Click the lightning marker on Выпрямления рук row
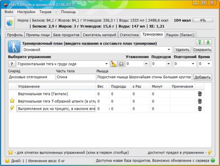220x166 pixels. coord(12,108)
